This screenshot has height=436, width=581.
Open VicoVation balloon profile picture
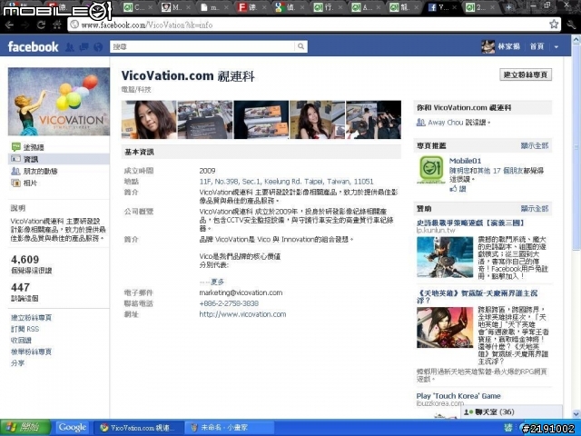59,101
